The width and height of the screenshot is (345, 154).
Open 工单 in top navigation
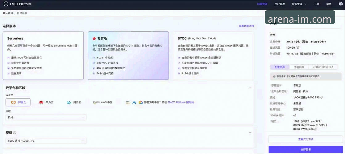point(316,4)
